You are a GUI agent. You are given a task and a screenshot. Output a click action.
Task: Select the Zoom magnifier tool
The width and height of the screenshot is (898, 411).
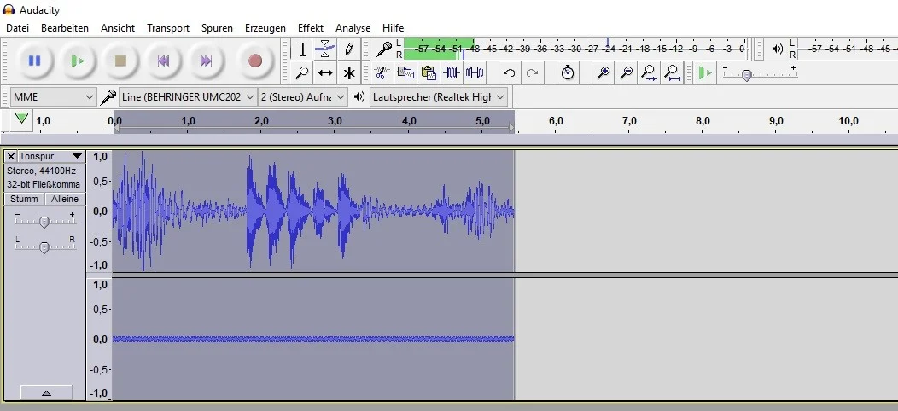(302, 72)
